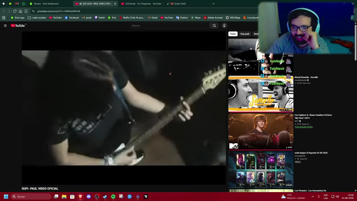Open the redes sociales bookmark folder
The height and width of the screenshot is (201, 357).
(x=37, y=18)
